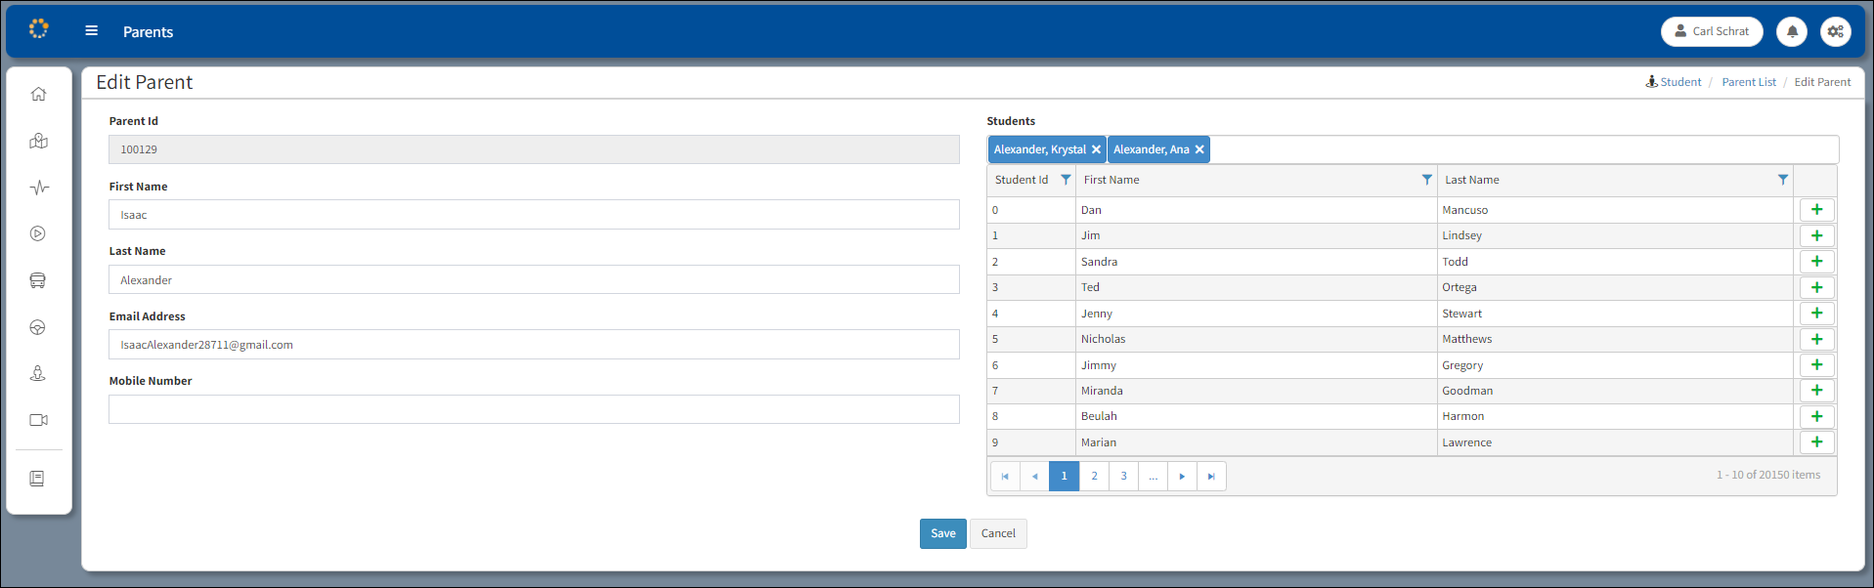The image size is (1874, 588).
Task: Sort by Last Name column header
Action: coord(1472,180)
